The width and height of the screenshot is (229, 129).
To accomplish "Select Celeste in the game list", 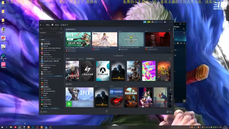I will click(45, 70).
